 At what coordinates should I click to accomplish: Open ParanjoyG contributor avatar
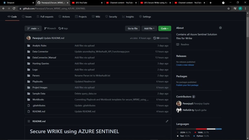179,104
